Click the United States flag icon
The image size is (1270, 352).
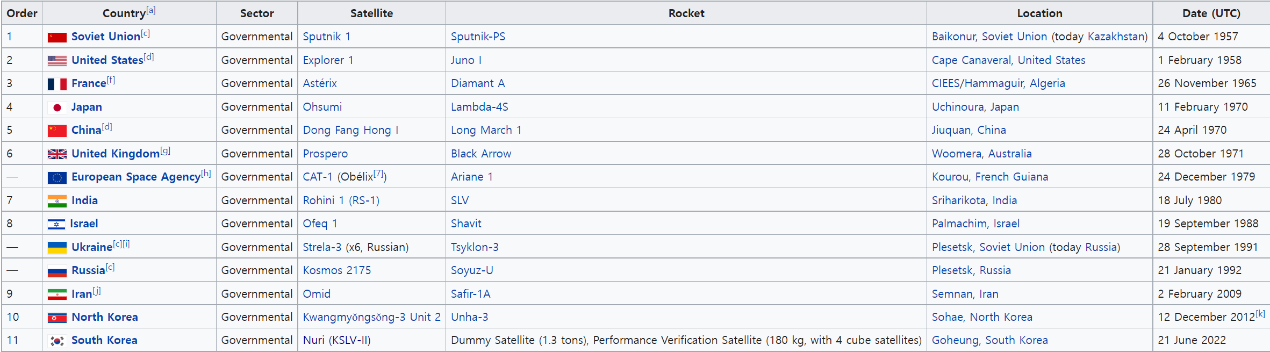pyautogui.click(x=57, y=61)
